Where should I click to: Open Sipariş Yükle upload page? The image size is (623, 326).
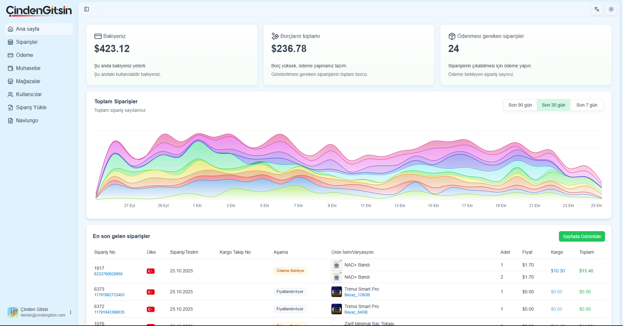(31, 108)
